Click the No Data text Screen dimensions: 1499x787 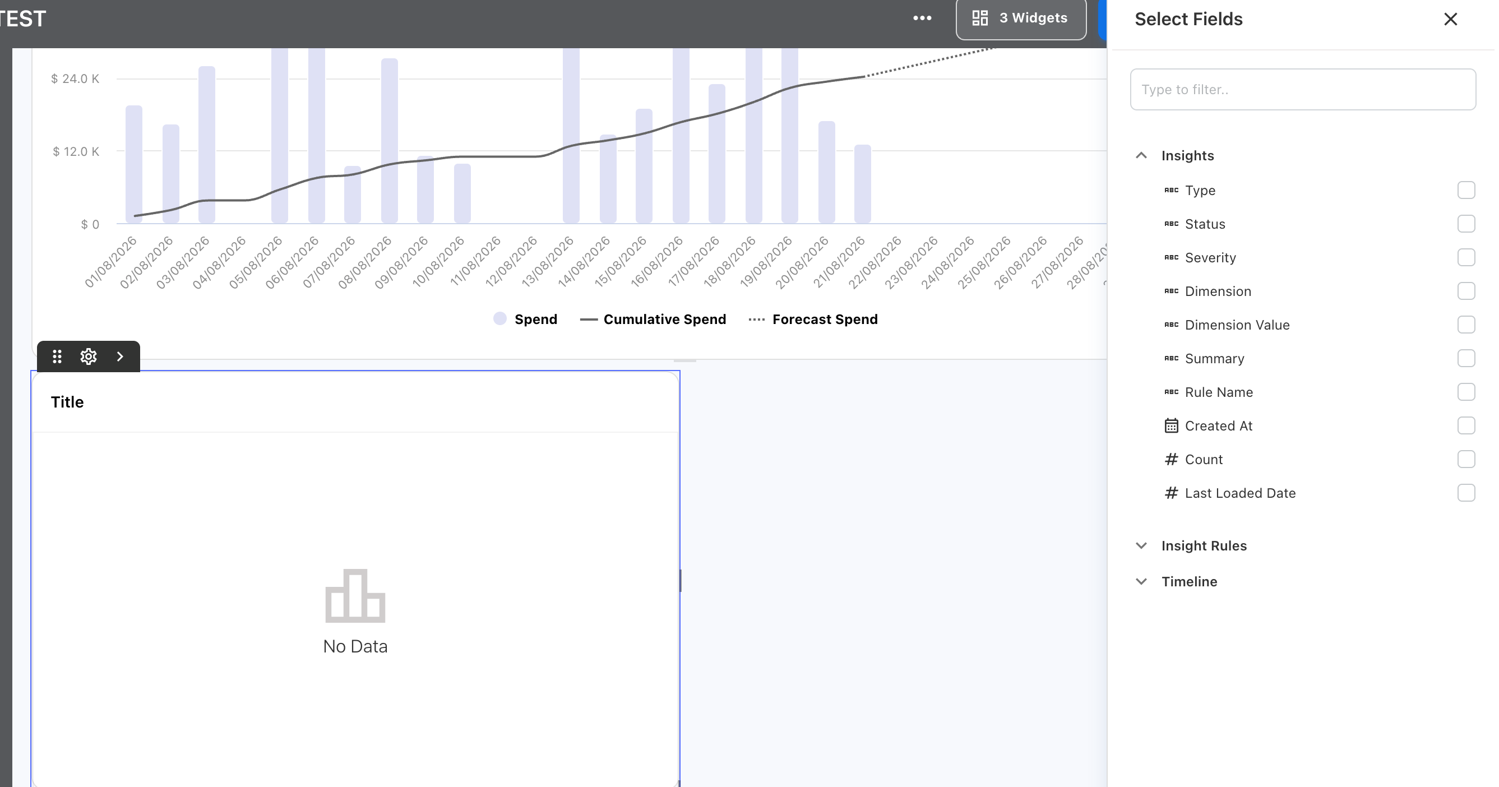point(355,646)
